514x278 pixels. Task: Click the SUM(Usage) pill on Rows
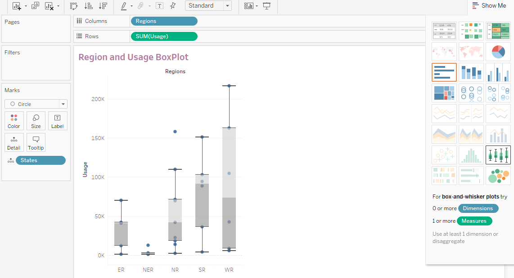(164, 36)
